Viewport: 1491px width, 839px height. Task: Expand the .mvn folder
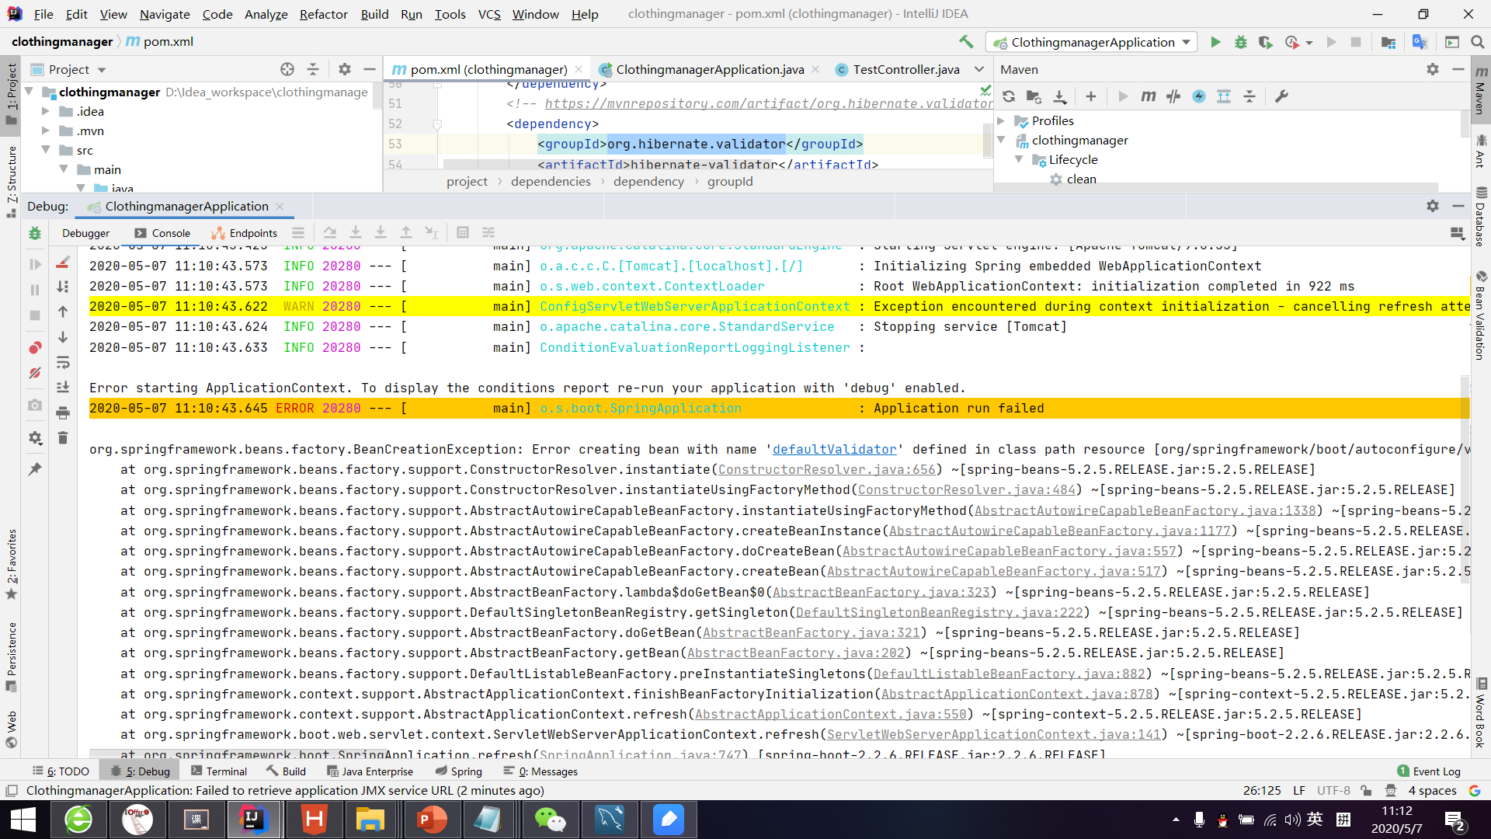pyautogui.click(x=46, y=131)
